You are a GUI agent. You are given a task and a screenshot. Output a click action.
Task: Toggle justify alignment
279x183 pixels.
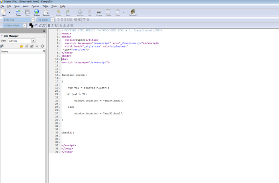72,26
